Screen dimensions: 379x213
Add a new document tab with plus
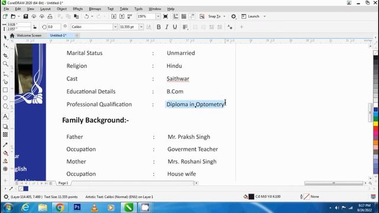[x=77, y=35]
